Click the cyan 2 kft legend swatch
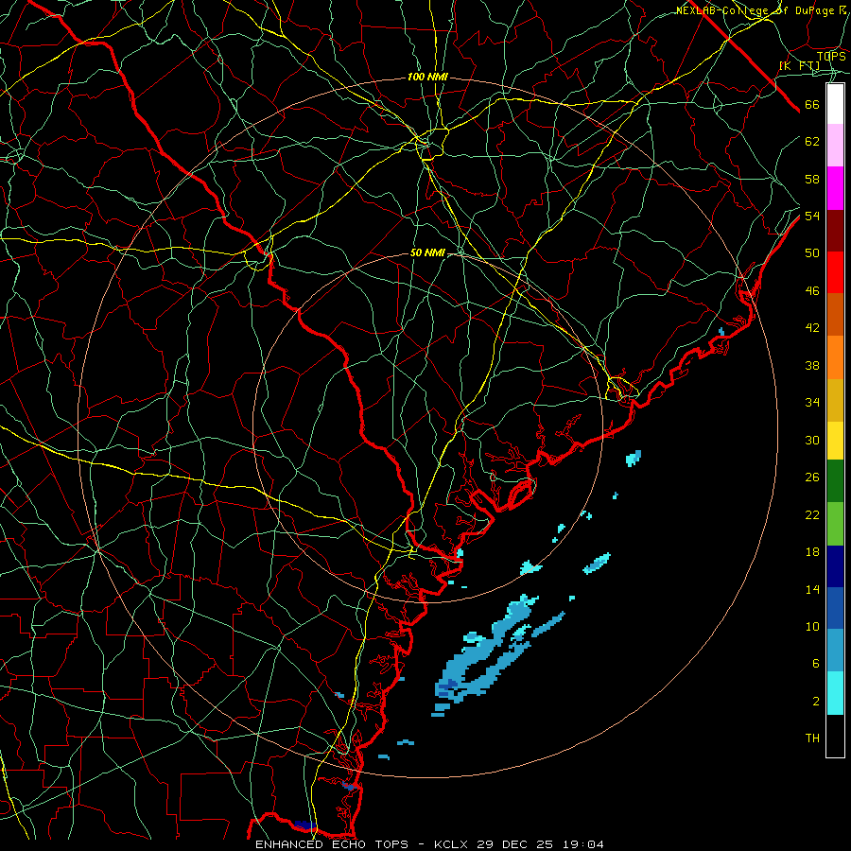Screen dimensions: 851x851 pyautogui.click(x=835, y=693)
